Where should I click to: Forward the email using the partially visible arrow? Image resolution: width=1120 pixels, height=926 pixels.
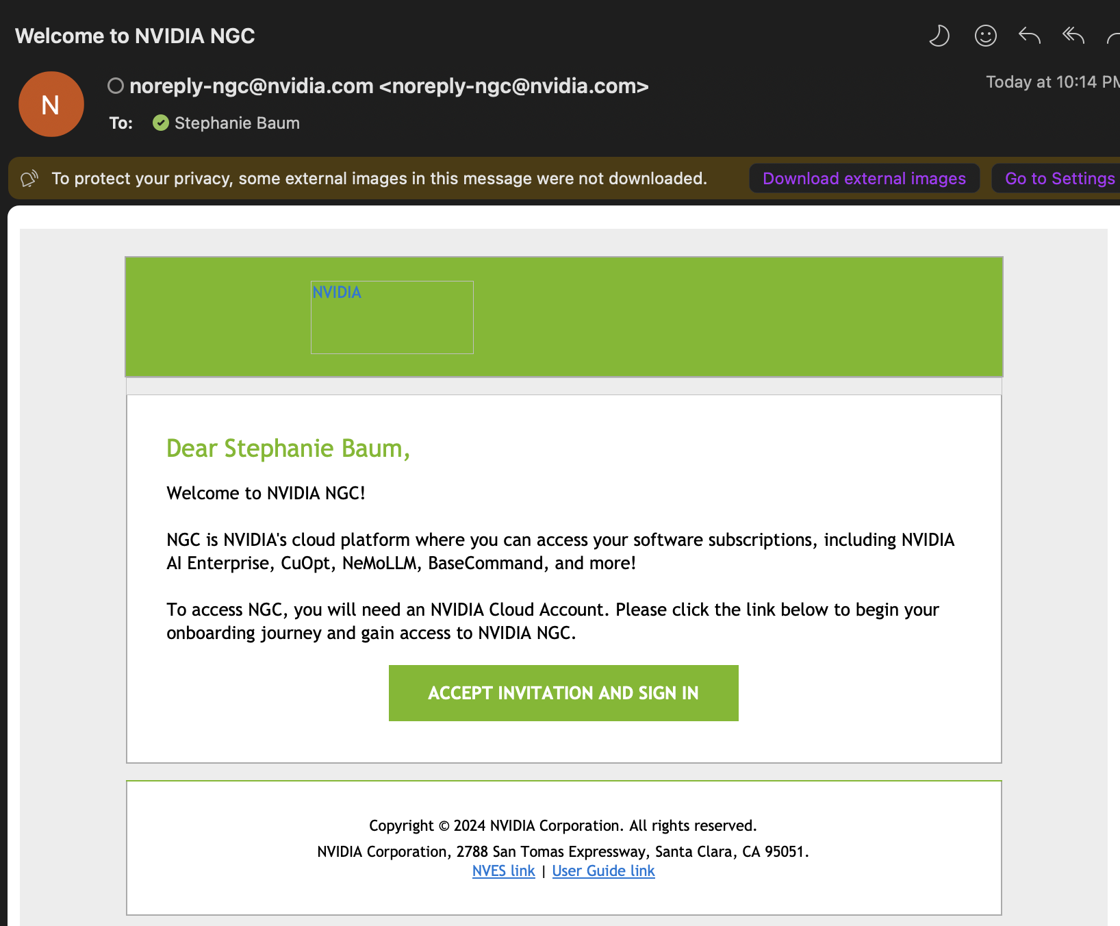[x=1113, y=37]
